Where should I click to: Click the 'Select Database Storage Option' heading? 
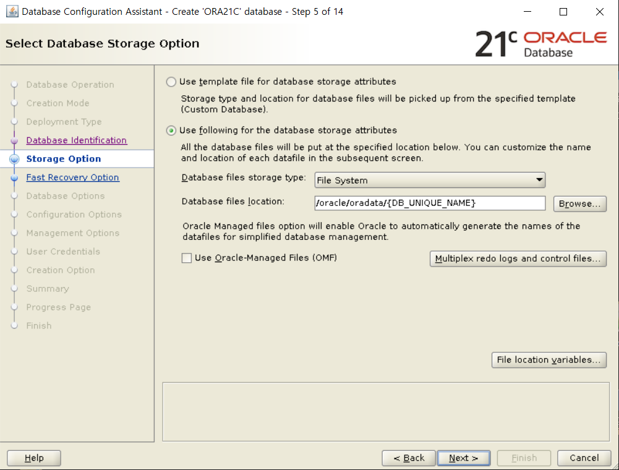(x=102, y=43)
